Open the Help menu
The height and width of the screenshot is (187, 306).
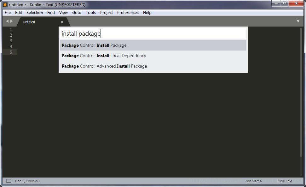click(147, 13)
